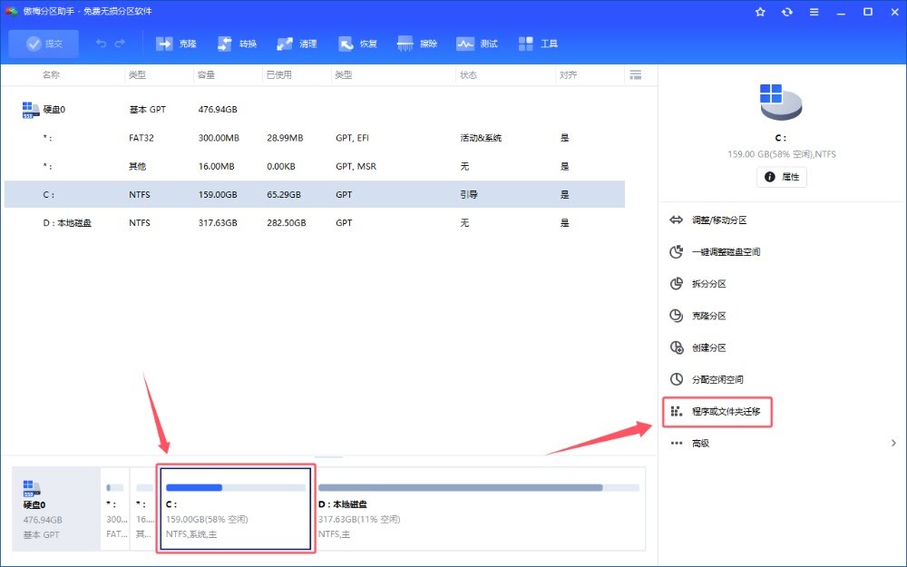The image size is (907, 567).
Task: Click the allocate free space clock icon
Action: [x=677, y=379]
